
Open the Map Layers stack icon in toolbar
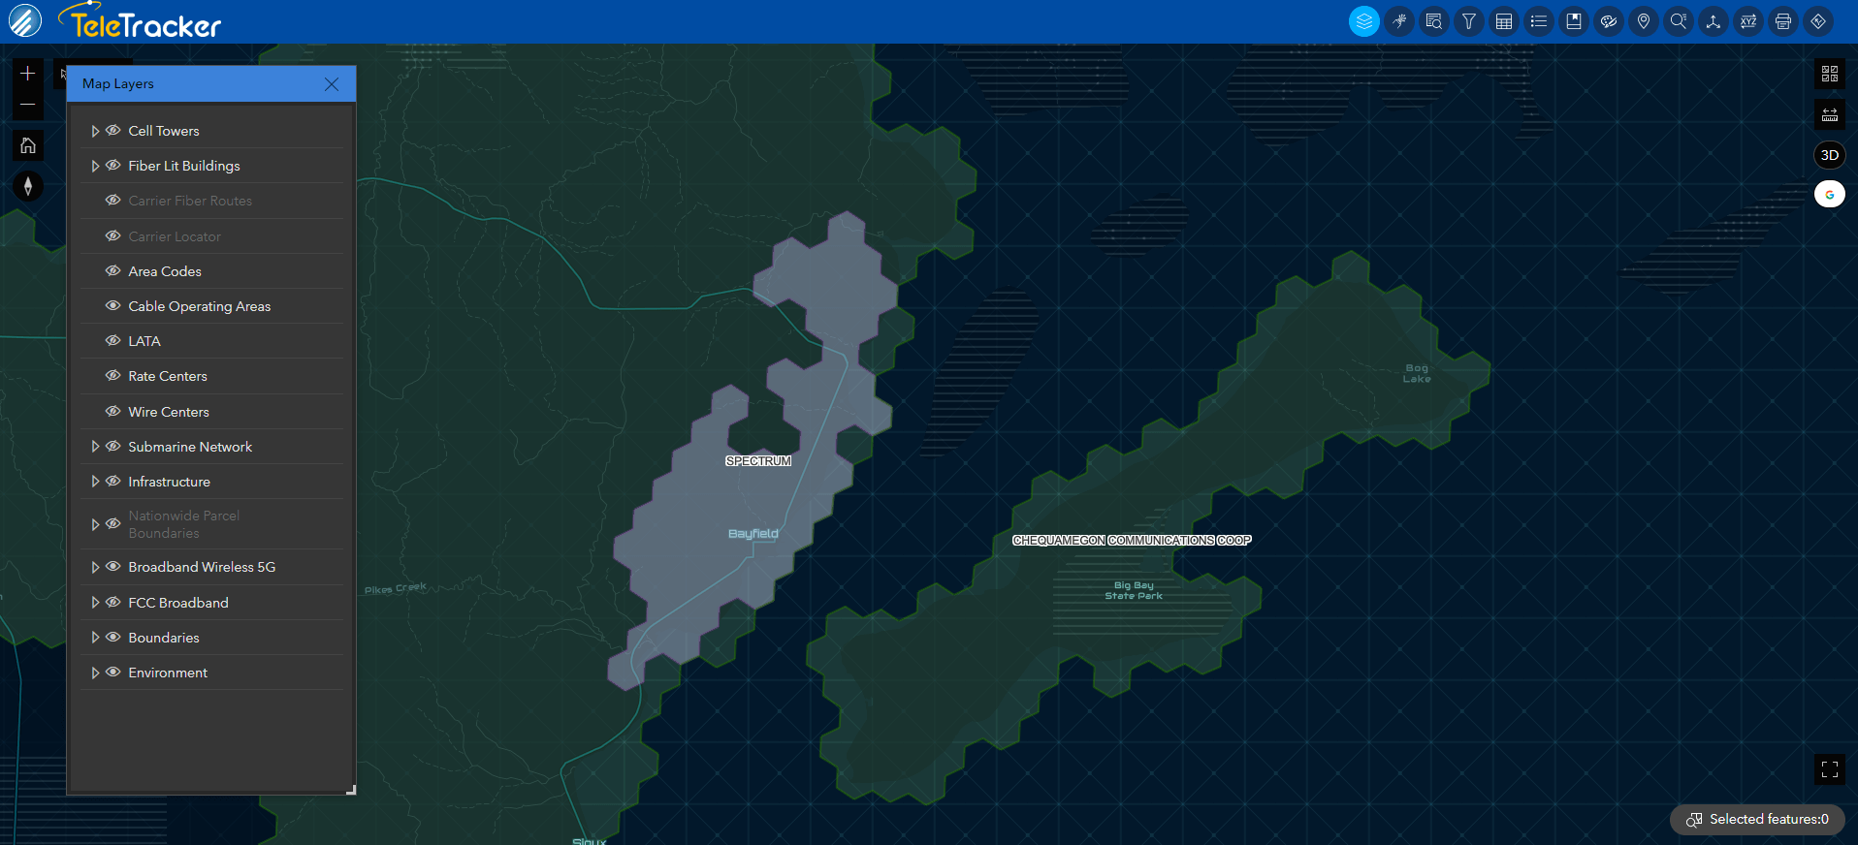[1364, 21]
